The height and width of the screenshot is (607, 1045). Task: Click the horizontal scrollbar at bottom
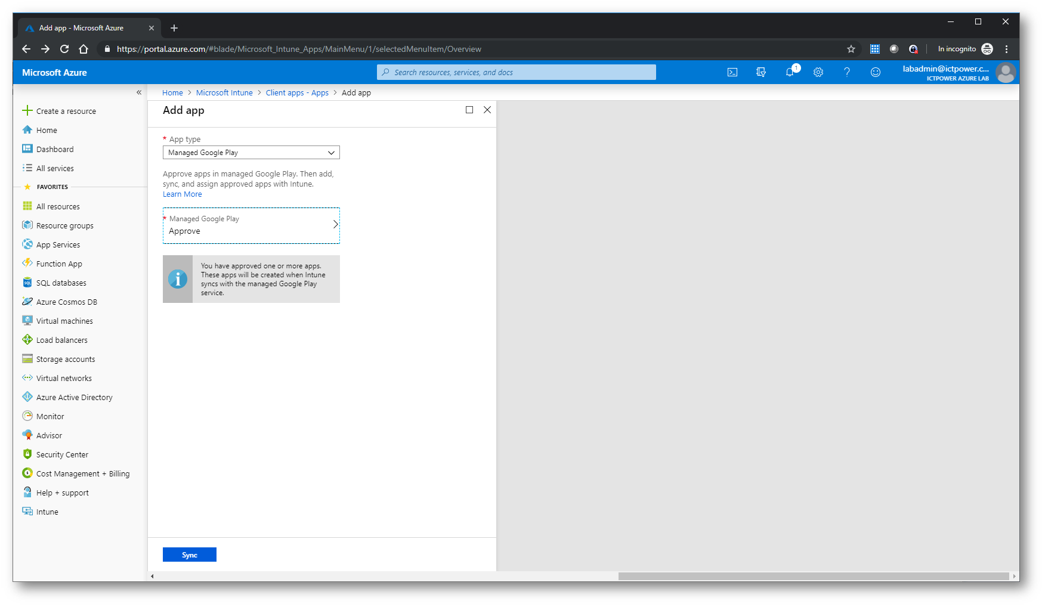(x=814, y=576)
